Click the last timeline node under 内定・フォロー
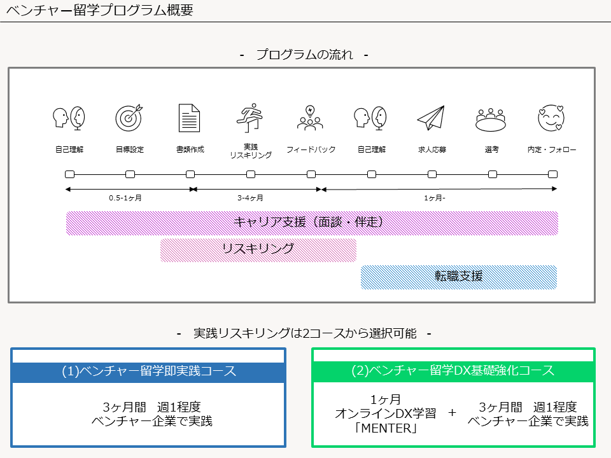The height and width of the screenshot is (458, 611). tap(552, 174)
